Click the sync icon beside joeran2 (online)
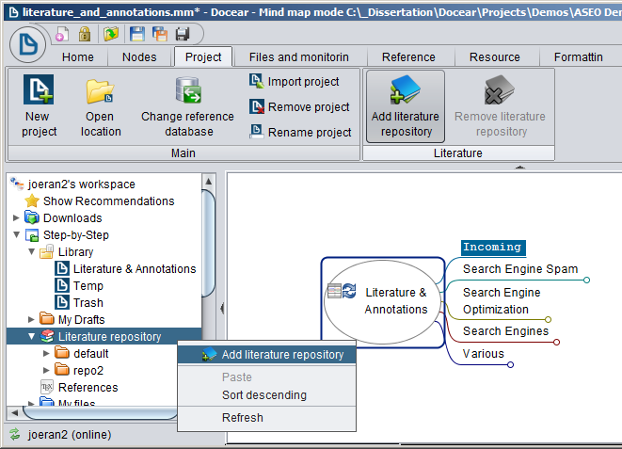The image size is (622, 449). (15, 434)
